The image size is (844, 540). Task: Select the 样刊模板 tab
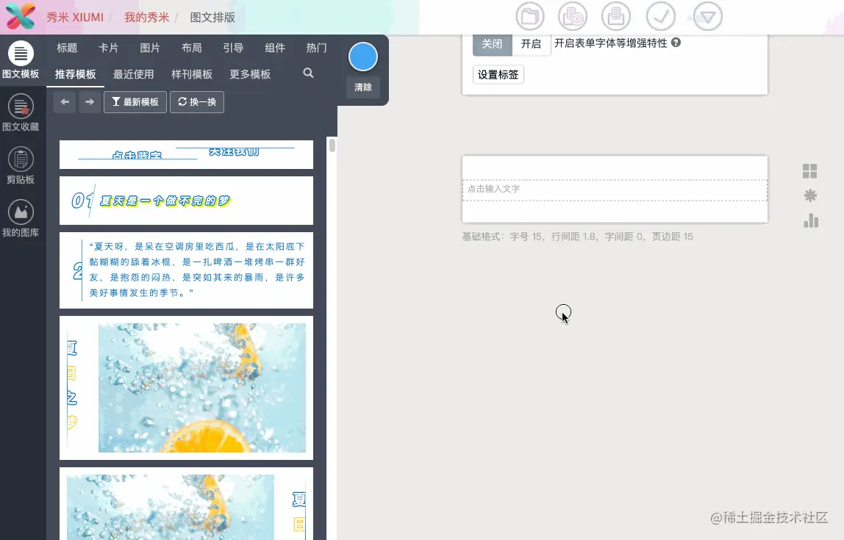[x=192, y=74]
